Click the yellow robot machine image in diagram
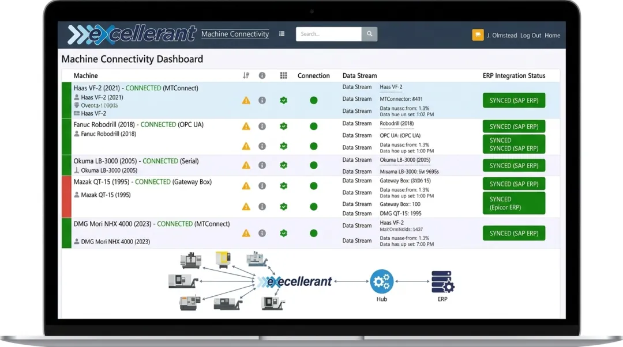The height and width of the screenshot is (347, 623). (223, 259)
